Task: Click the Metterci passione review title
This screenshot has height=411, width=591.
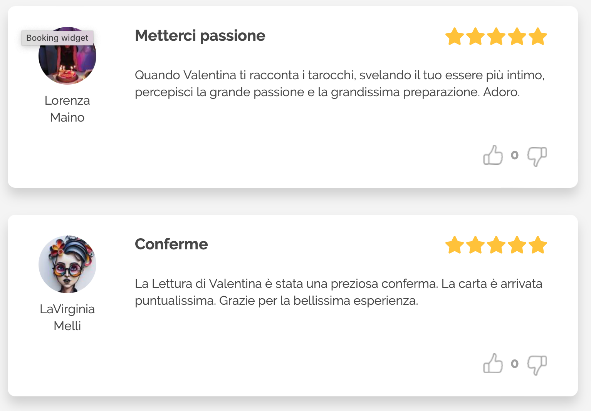Action: click(x=200, y=36)
